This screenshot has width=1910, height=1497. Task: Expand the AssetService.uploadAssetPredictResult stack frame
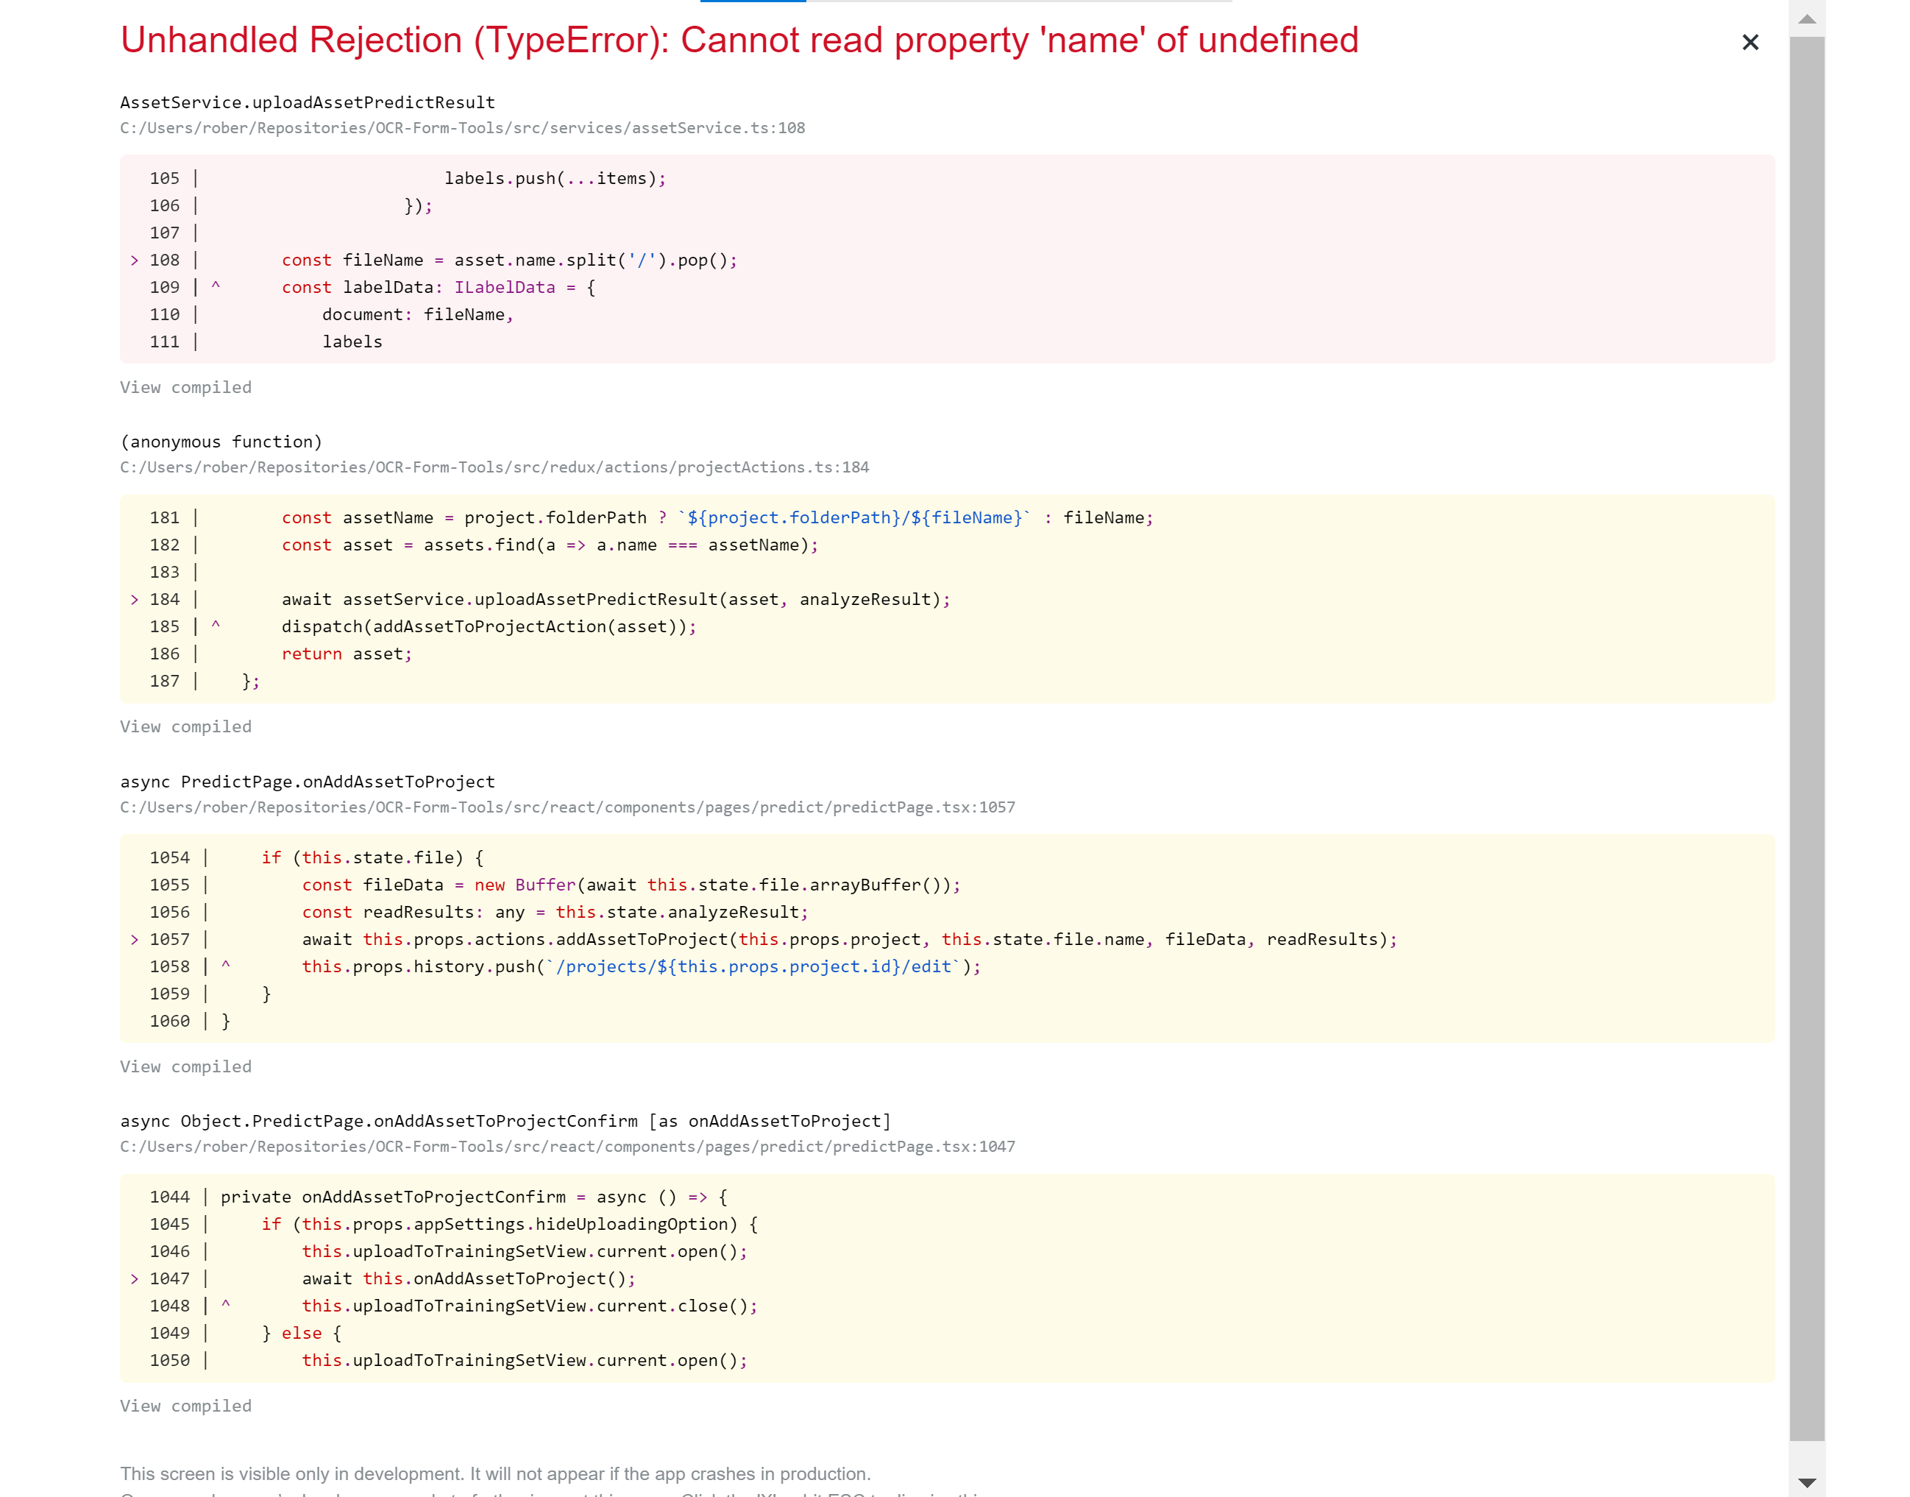[x=307, y=102]
